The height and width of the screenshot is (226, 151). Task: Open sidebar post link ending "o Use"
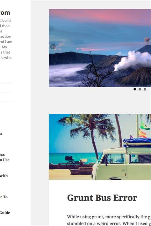click(x=4, y=160)
